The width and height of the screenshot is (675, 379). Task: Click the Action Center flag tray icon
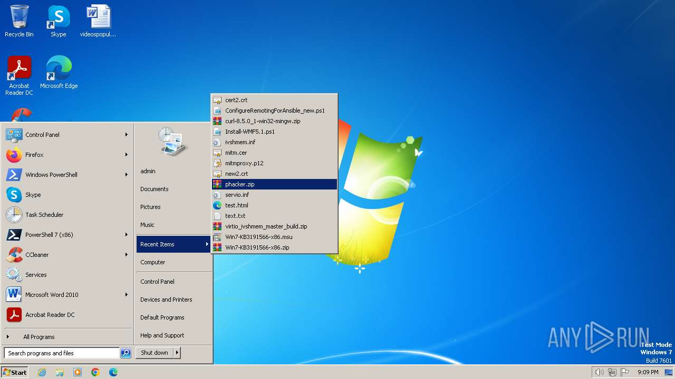(625, 372)
